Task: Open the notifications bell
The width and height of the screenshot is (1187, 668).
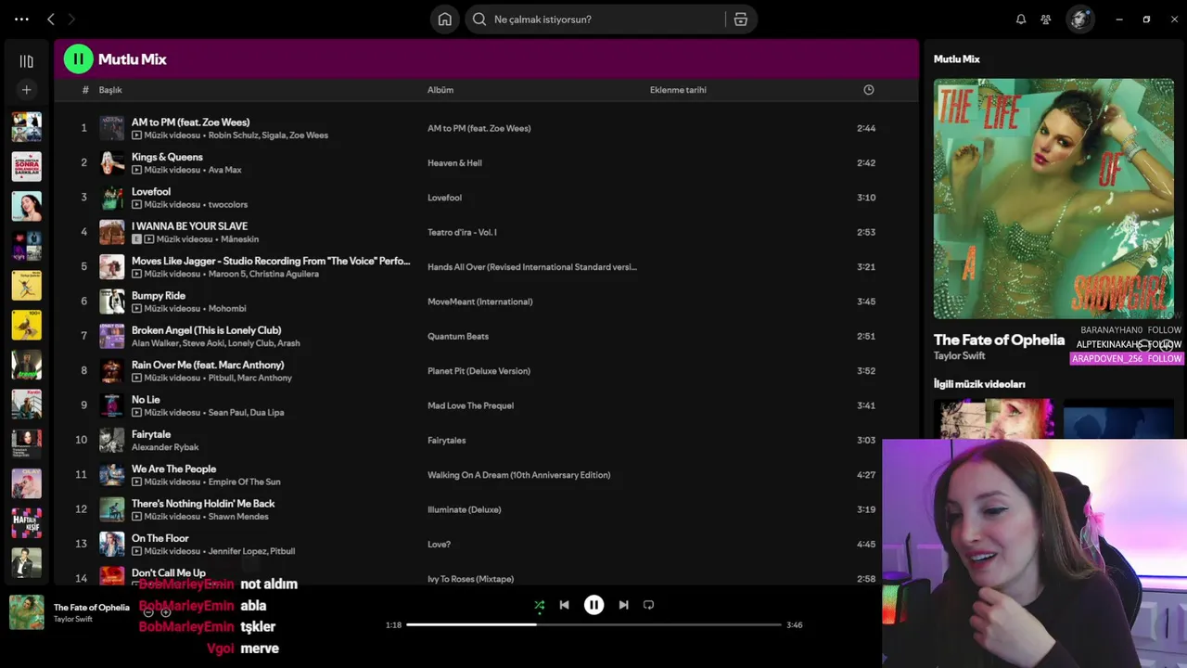Action: click(1021, 19)
